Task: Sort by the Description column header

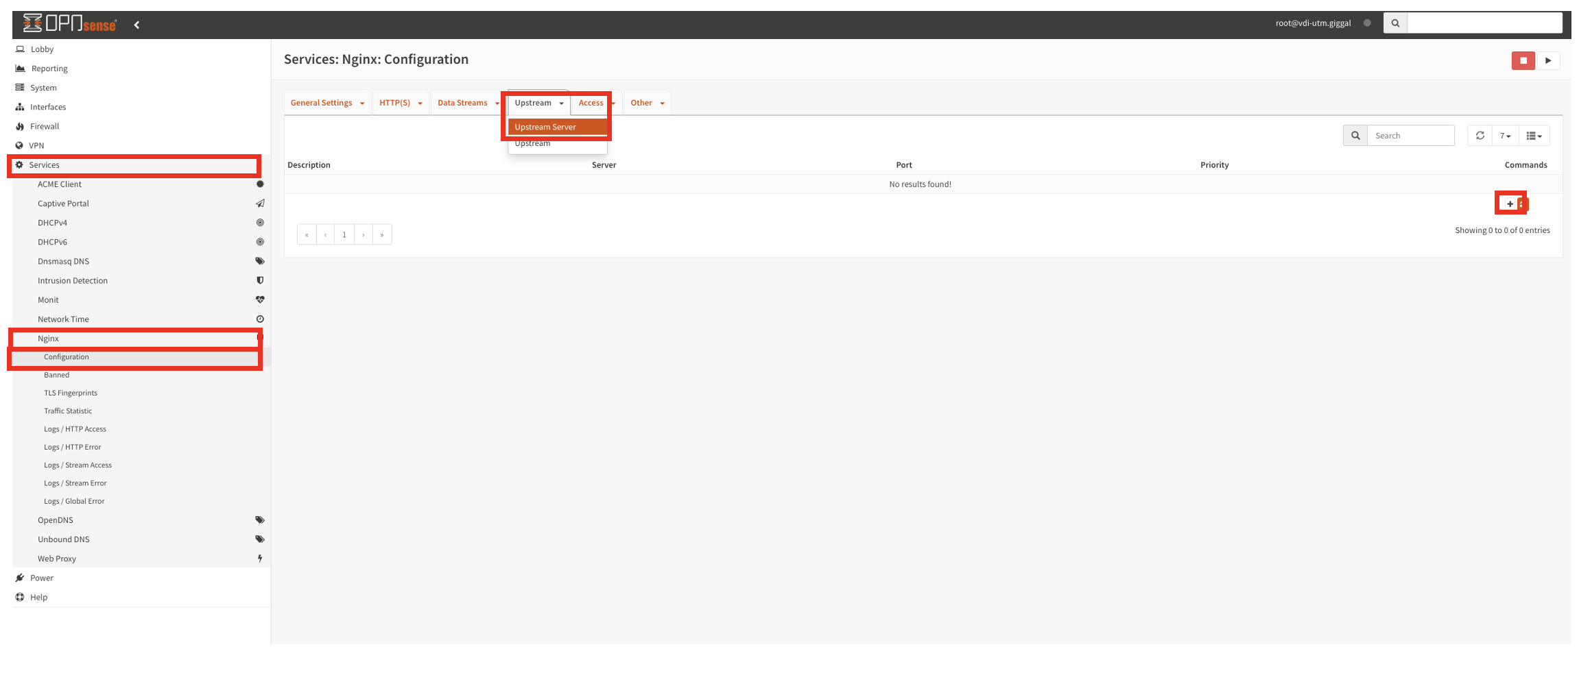Action: [x=309, y=165]
